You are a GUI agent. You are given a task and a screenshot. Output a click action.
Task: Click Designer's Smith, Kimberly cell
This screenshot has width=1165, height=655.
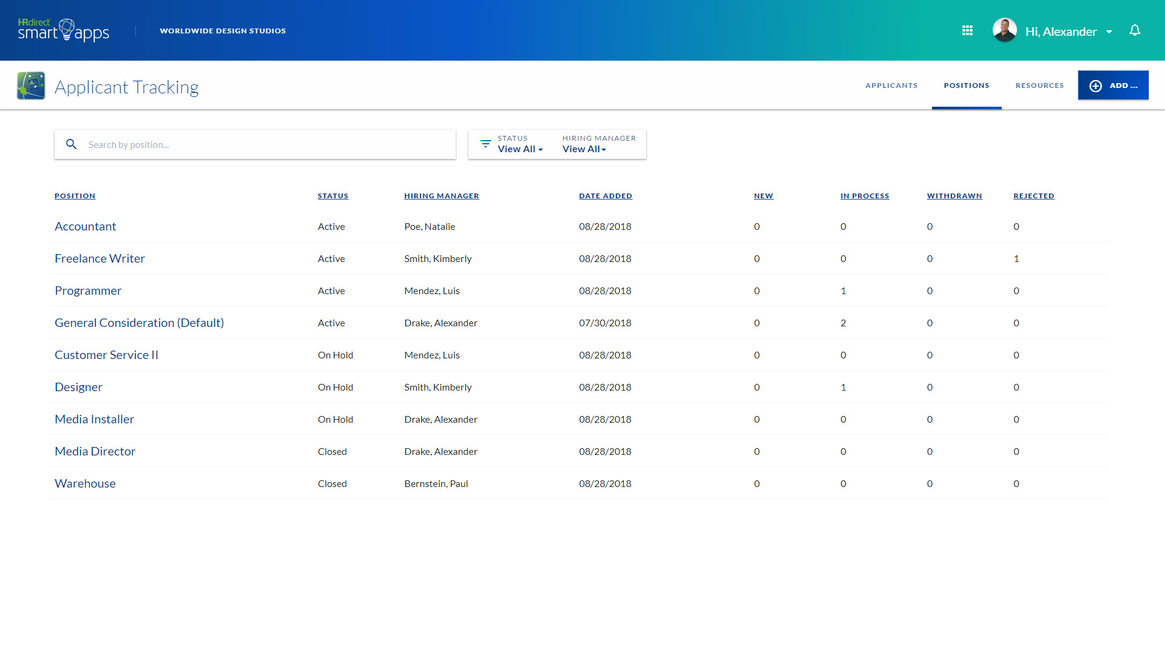[x=437, y=388]
